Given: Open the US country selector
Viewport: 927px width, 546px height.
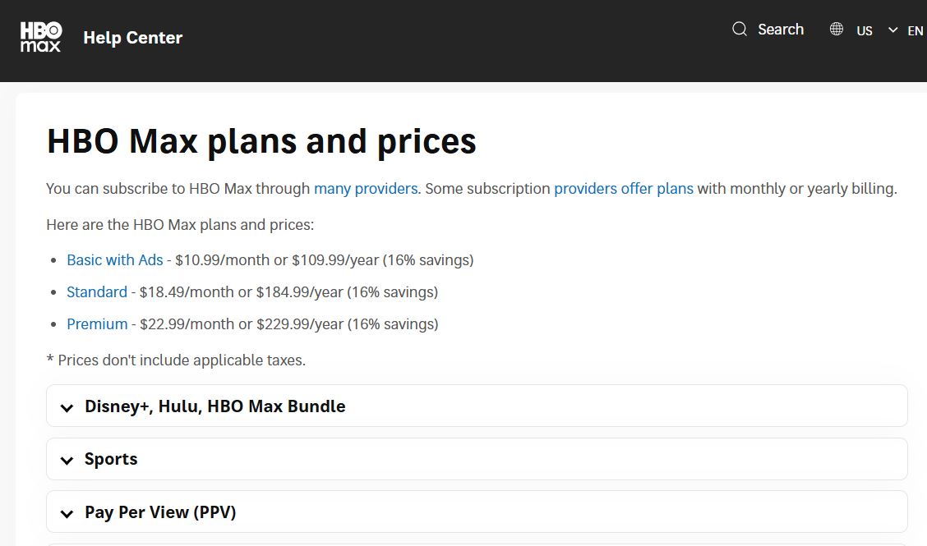Looking at the screenshot, I should pos(864,30).
